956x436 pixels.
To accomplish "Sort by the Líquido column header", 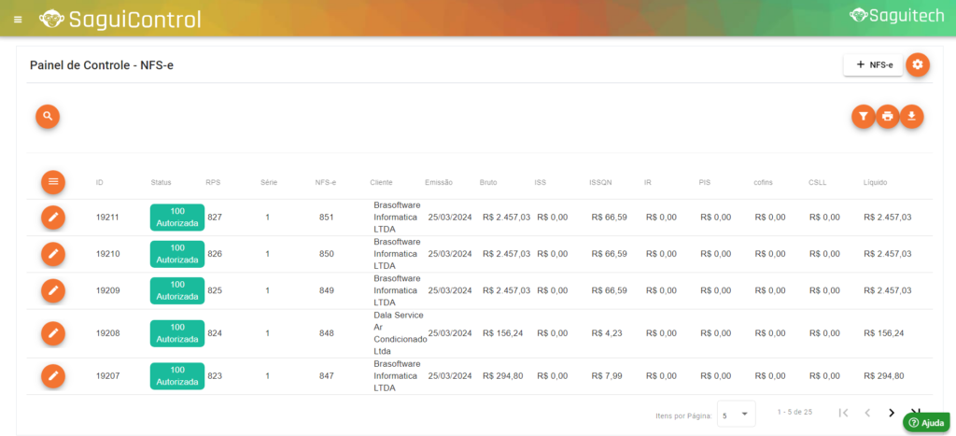I will pyautogui.click(x=875, y=182).
